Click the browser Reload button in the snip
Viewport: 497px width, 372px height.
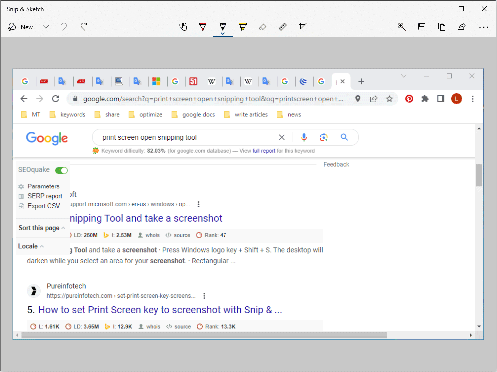pos(56,99)
